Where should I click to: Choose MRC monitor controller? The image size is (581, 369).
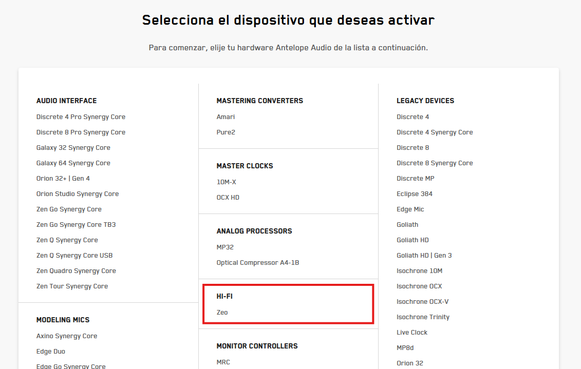point(223,362)
